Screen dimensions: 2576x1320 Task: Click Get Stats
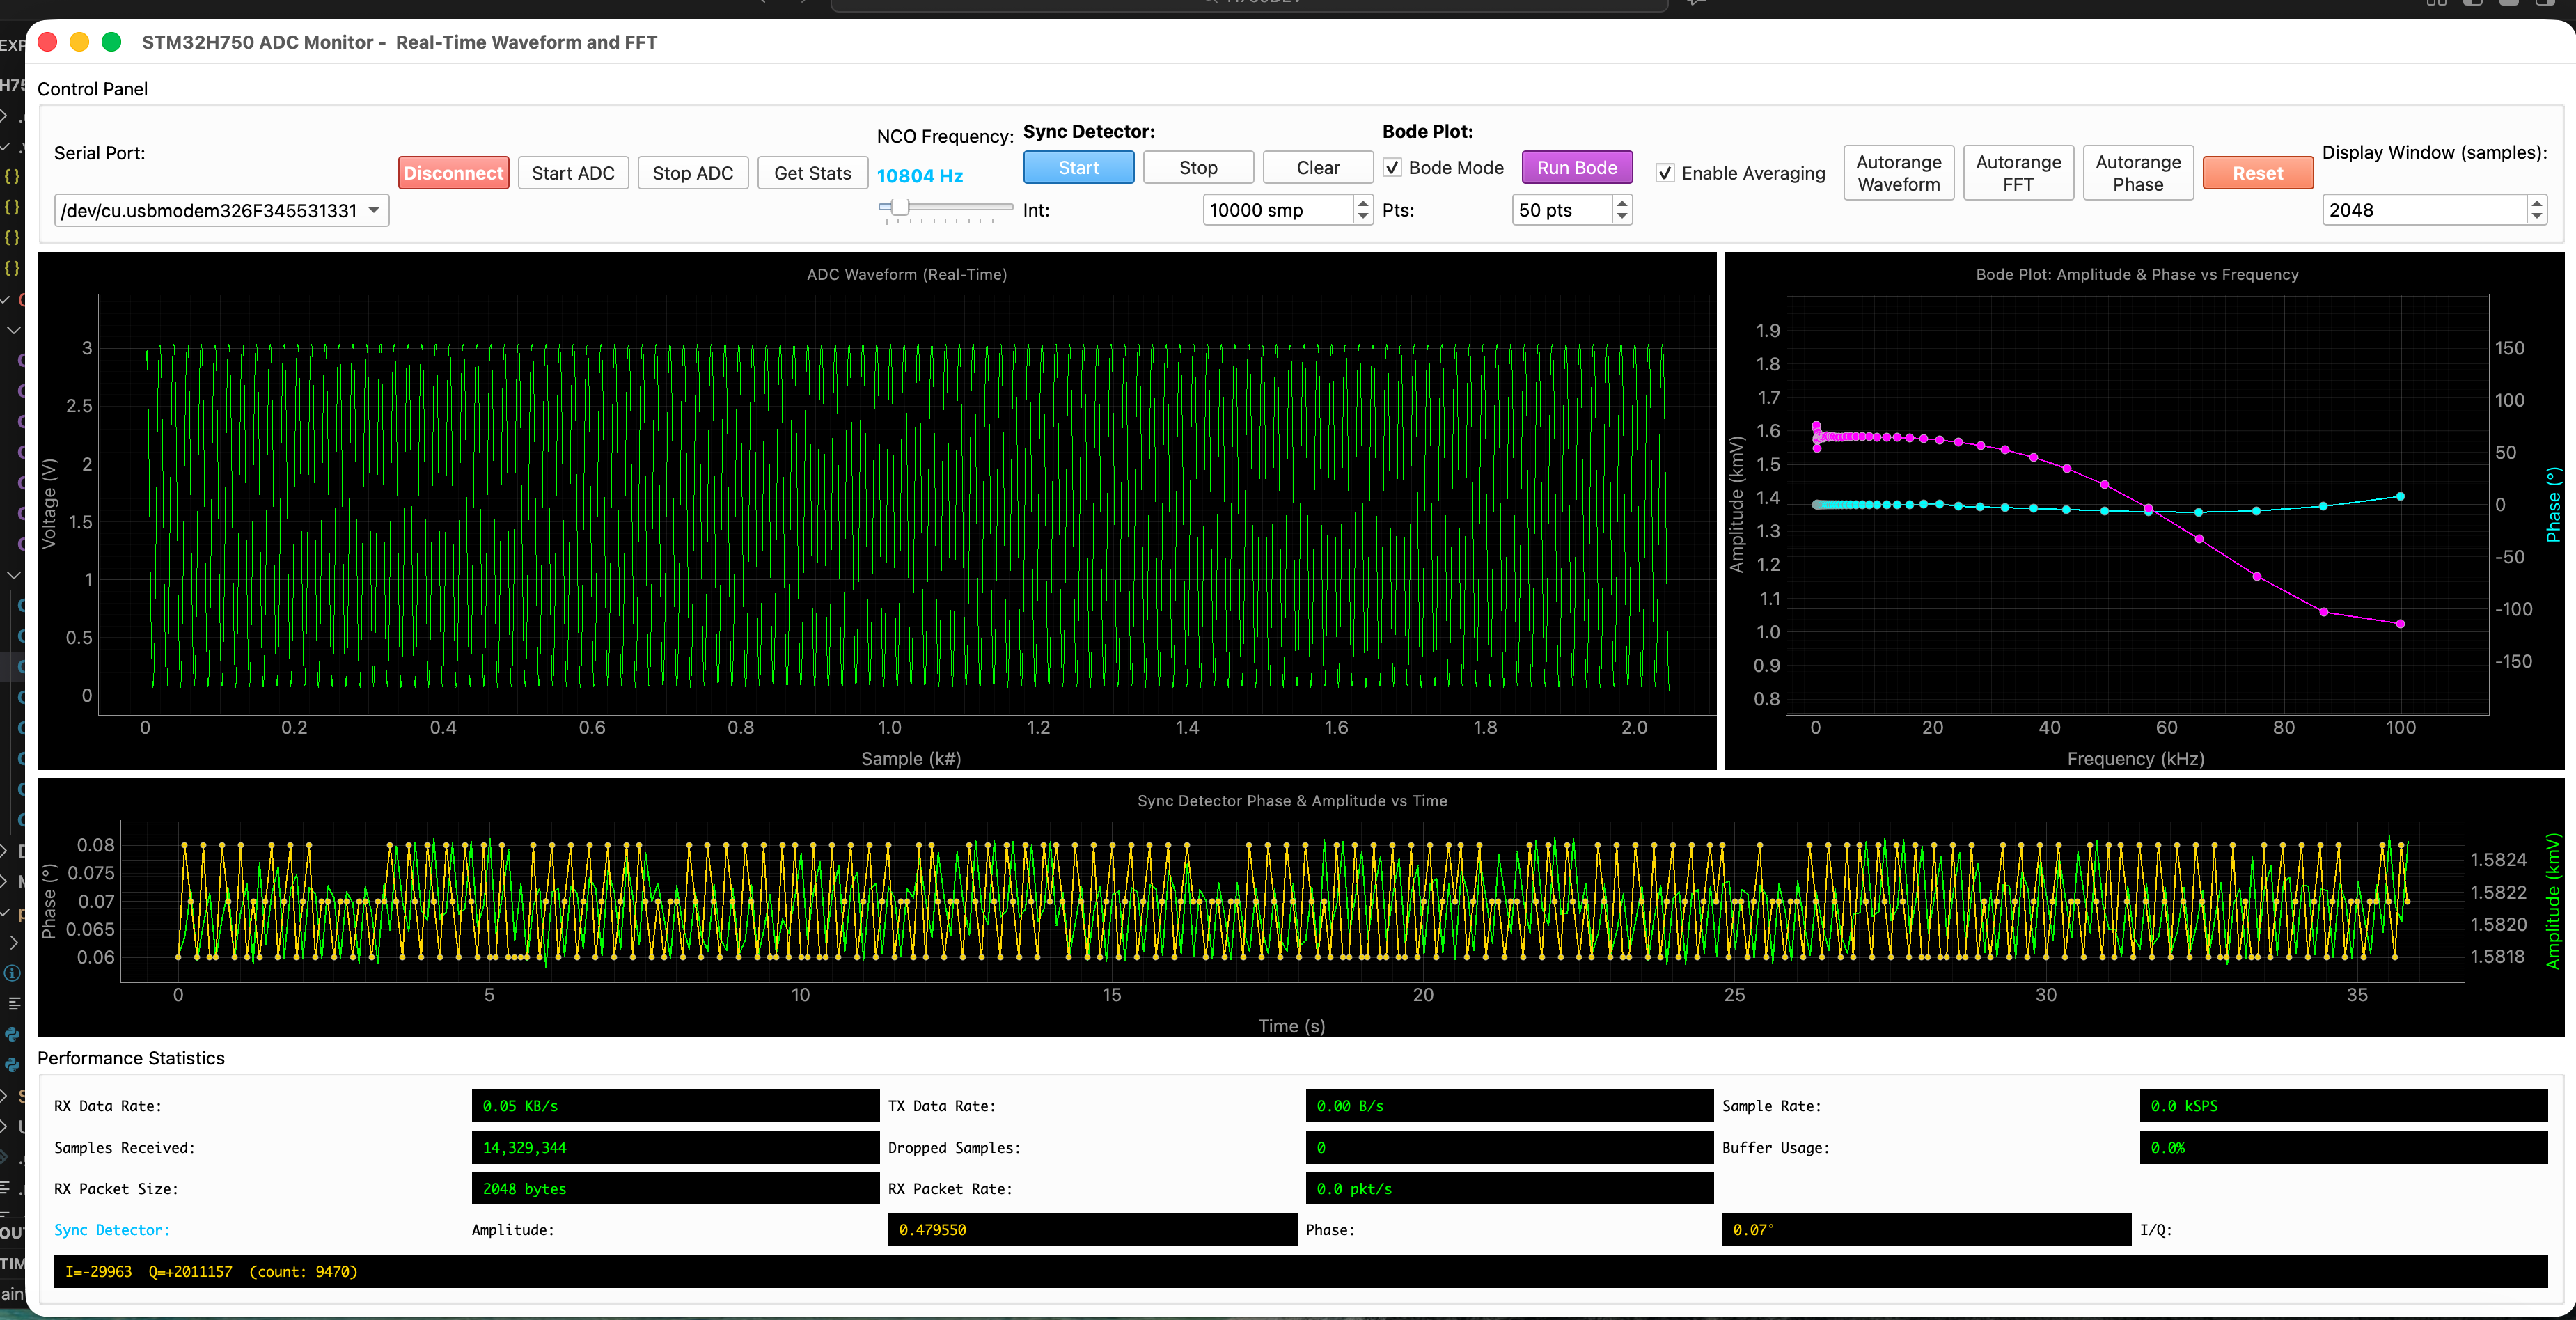pos(811,173)
